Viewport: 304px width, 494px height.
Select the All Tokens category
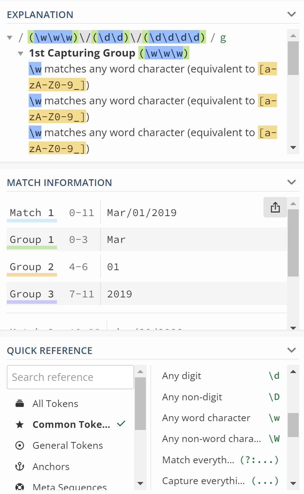coord(55,403)
